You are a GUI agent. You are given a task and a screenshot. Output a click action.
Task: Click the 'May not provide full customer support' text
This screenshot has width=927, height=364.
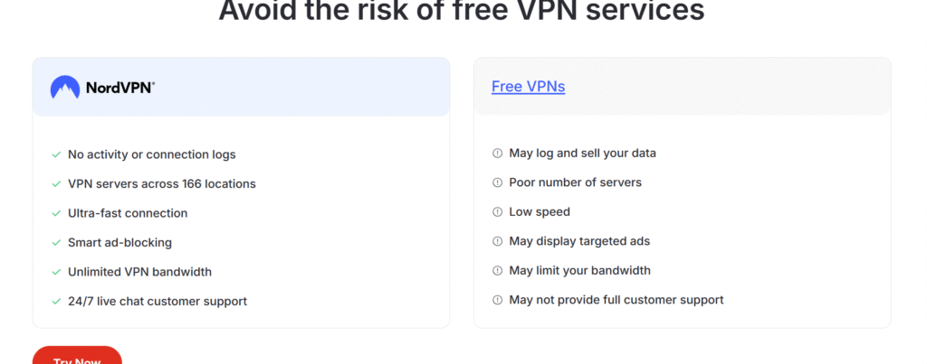pyautogui.click(x=616, y=299)
